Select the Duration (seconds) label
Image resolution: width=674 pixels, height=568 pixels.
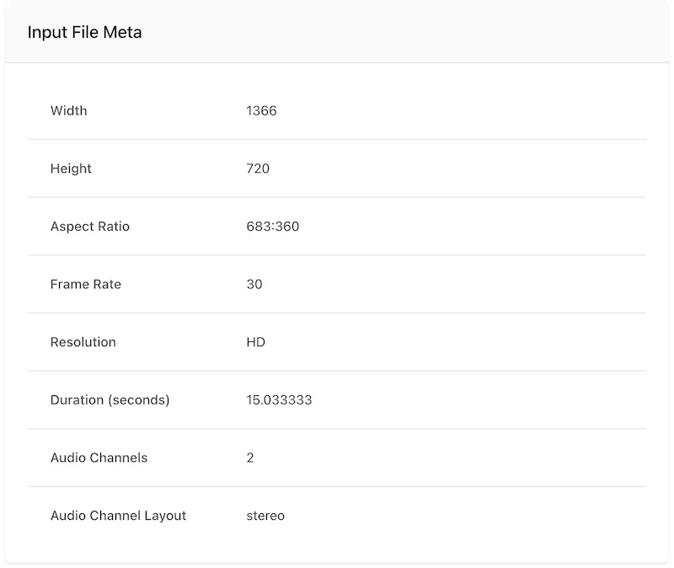[109, 399]
